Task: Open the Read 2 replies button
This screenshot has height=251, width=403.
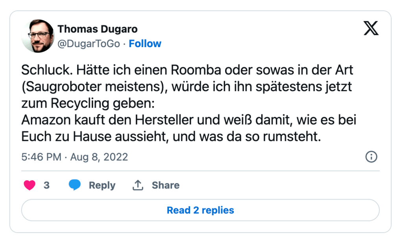Action: (200, 210)
